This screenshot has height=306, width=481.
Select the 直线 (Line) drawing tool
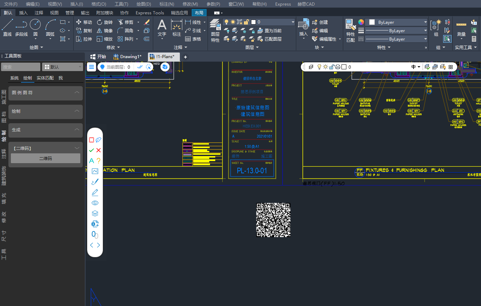7,28
